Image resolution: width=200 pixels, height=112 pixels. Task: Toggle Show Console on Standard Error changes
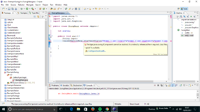click(176, 85)
